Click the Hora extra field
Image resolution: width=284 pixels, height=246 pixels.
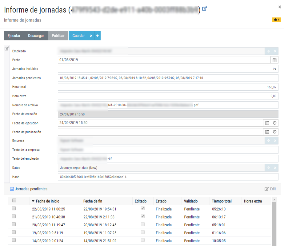point(168,96)
